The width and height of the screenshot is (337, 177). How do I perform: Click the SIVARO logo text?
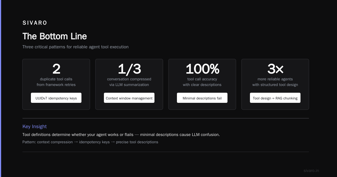tap(35, 23)
